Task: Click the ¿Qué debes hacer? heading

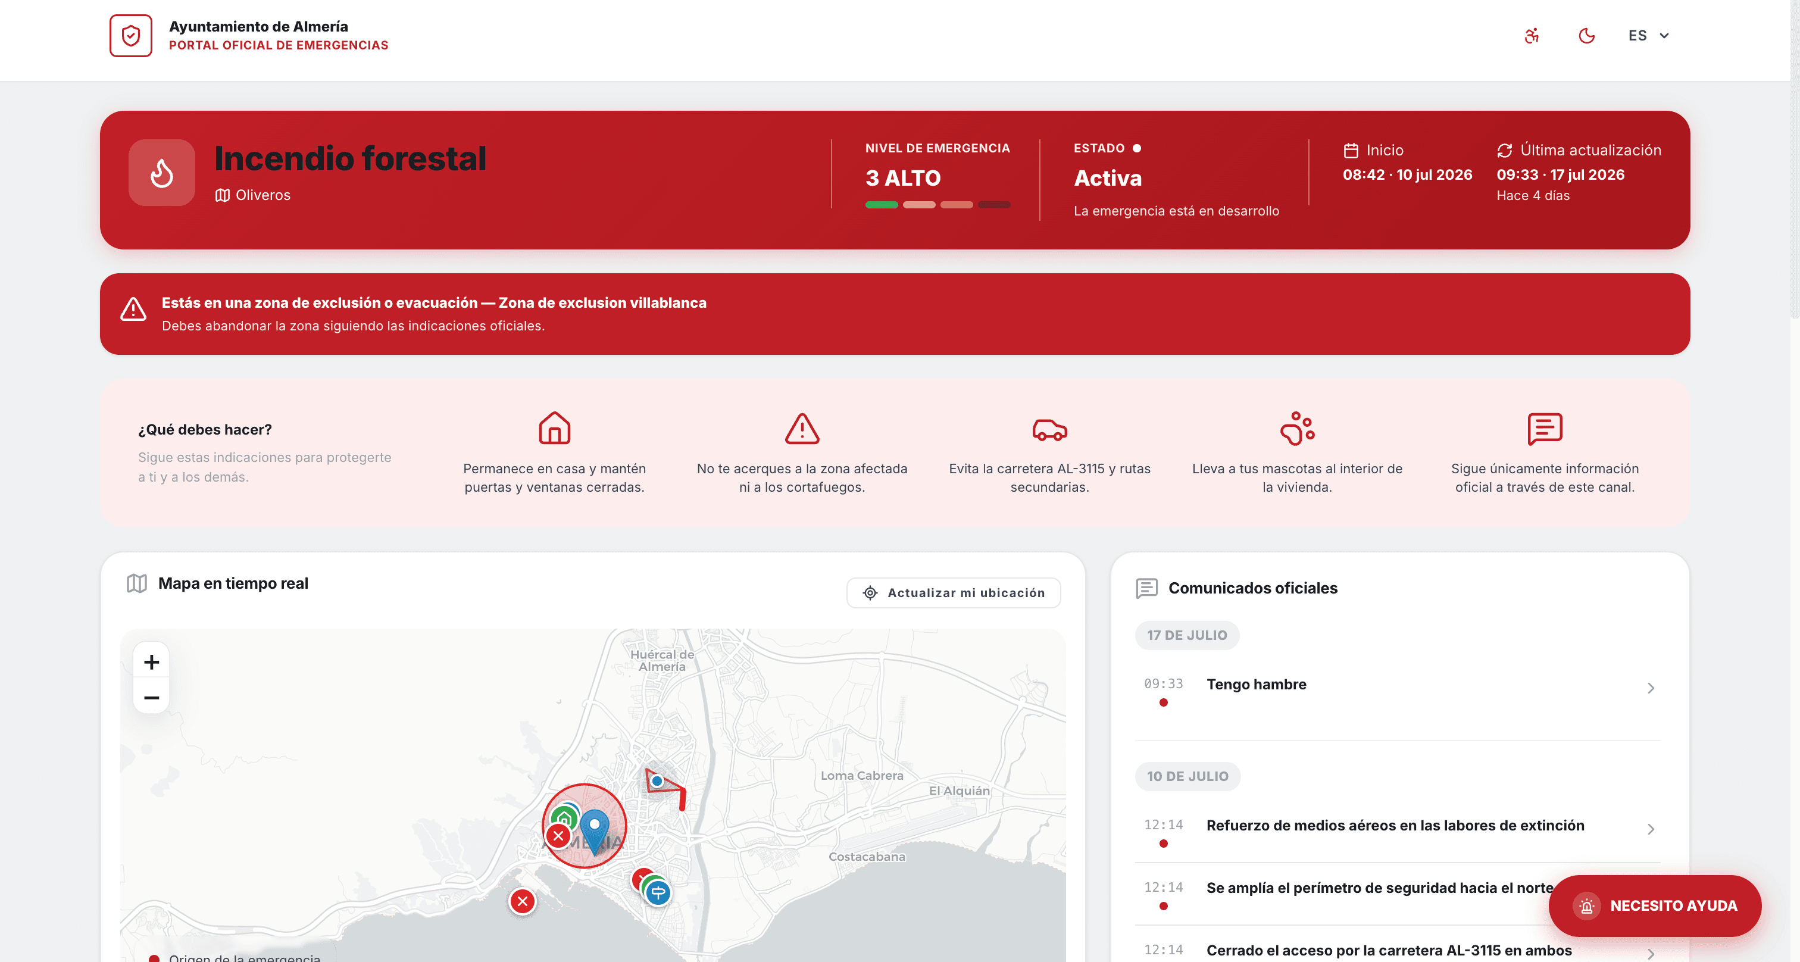Action: click(205, 429)
